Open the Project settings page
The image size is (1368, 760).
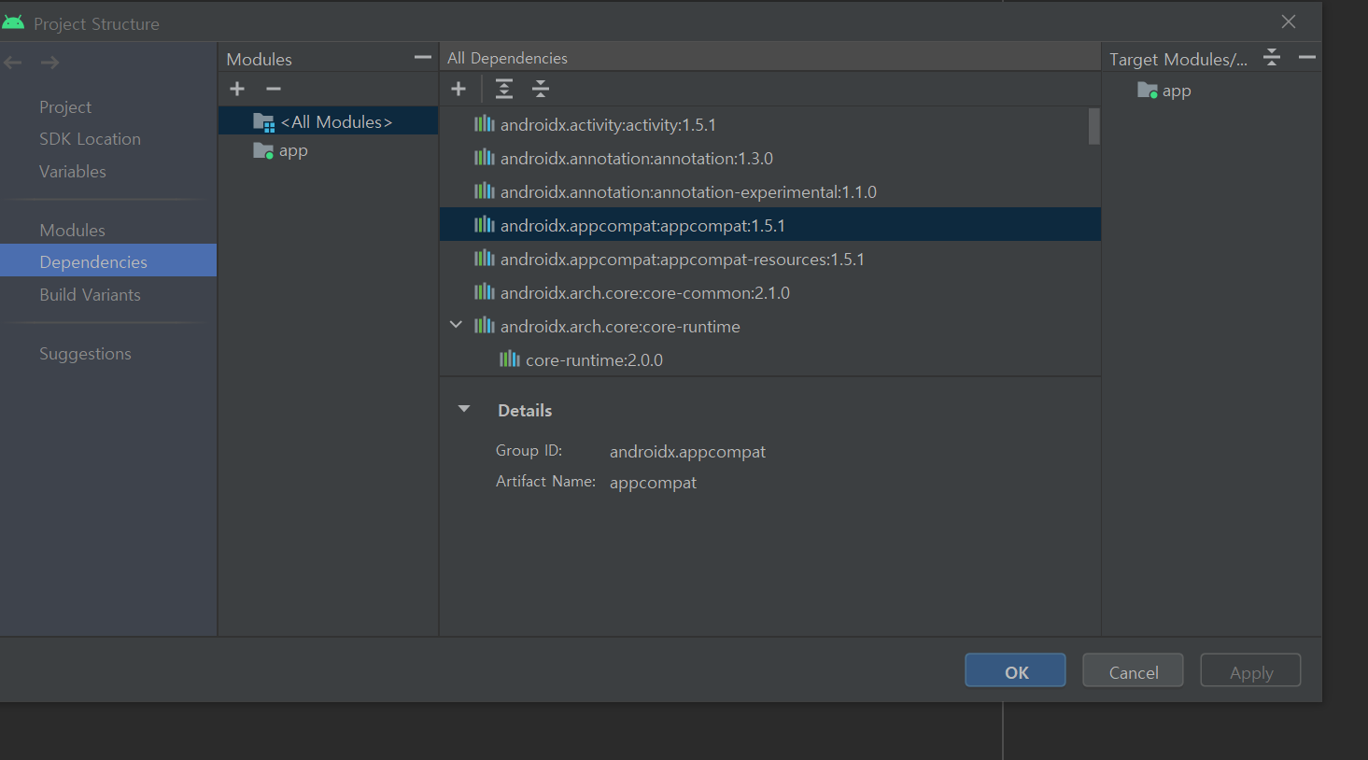[65, 107]
